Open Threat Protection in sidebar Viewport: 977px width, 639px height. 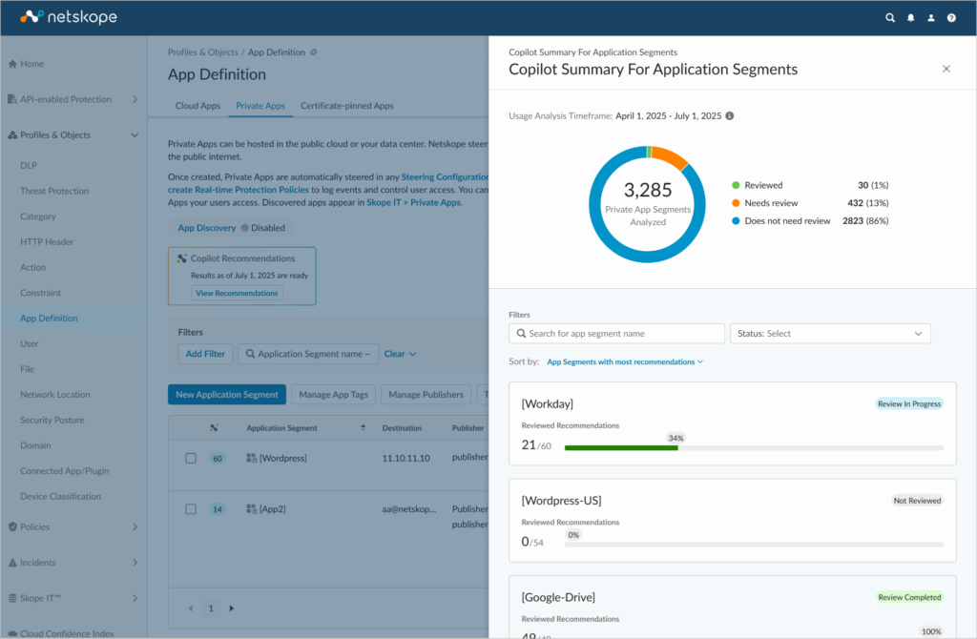[x=54, y=191]
